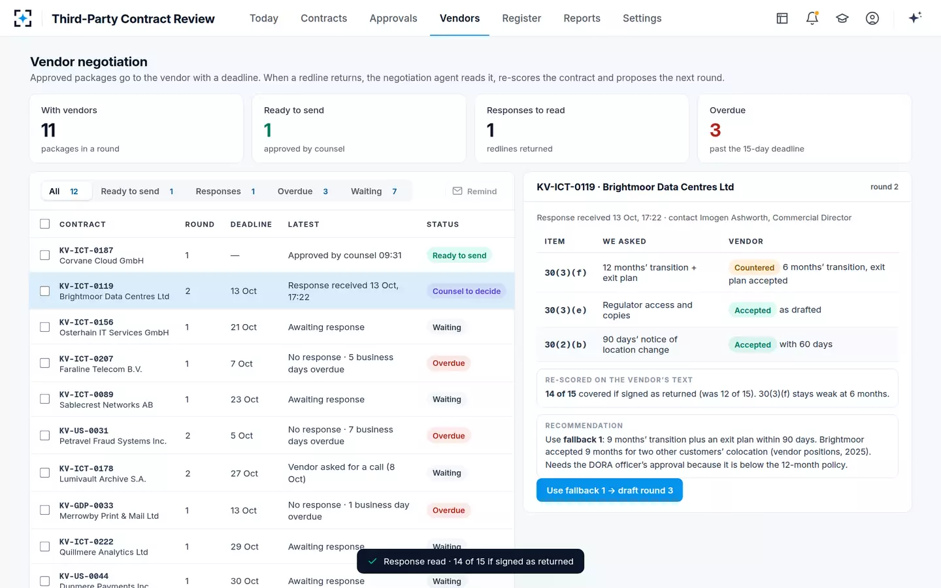Check the KV-ICT-0178 Lumivault Archive checkbox
The image size is (941, 588).
45,473
